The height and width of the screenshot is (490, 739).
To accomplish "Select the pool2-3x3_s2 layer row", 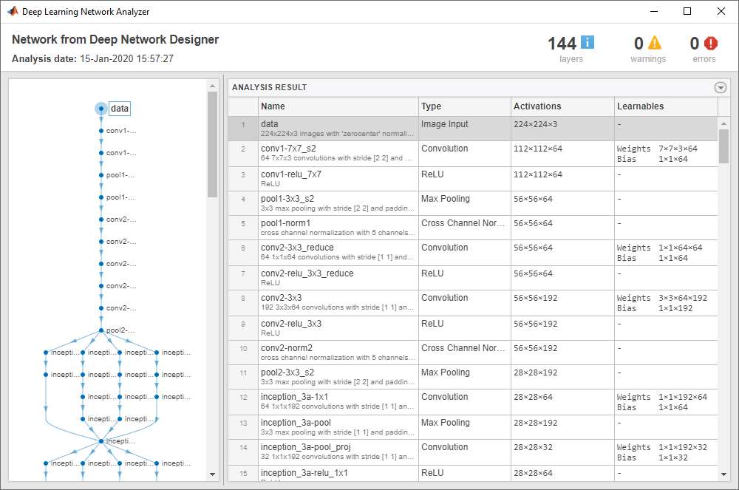I will tap(473, 377).
